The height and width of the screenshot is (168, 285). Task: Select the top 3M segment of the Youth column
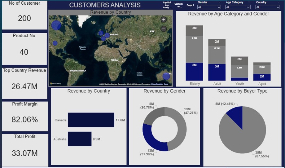(239, 61)
